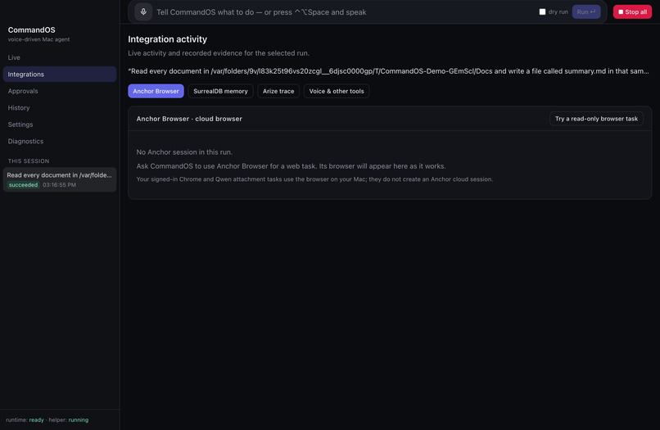Viewport: 660px width, 430px height.
Task: Click the Run button
Action: 586,11
